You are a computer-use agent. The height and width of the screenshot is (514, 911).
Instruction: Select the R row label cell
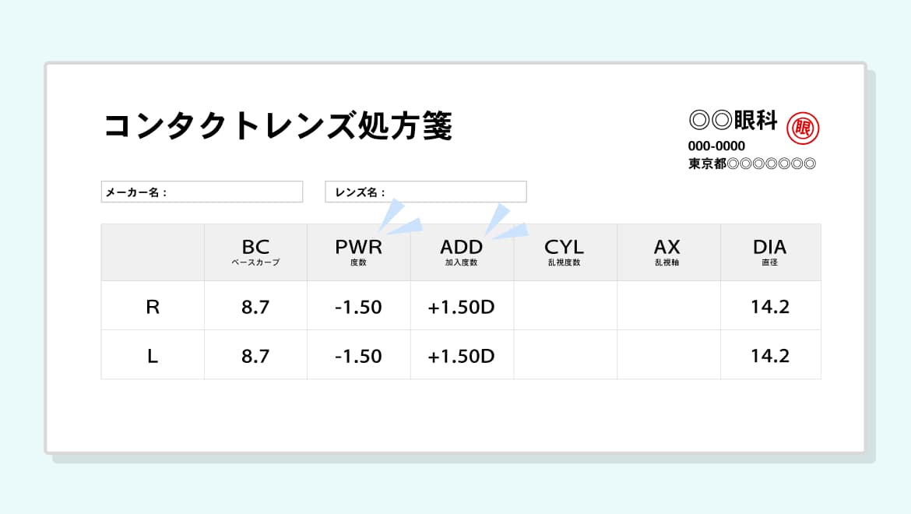pos(153,306)
